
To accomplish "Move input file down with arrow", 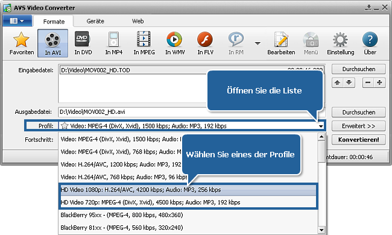I will pyautogui.click(x=349, y=83).
